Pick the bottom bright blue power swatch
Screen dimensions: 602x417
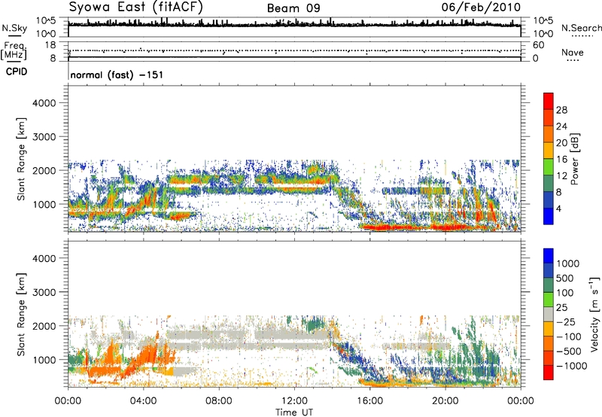pos(549,216)
